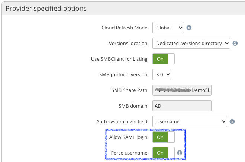Expand the Versions location dropdown
This screenshot has width=245, height=162.
[191, 43]
